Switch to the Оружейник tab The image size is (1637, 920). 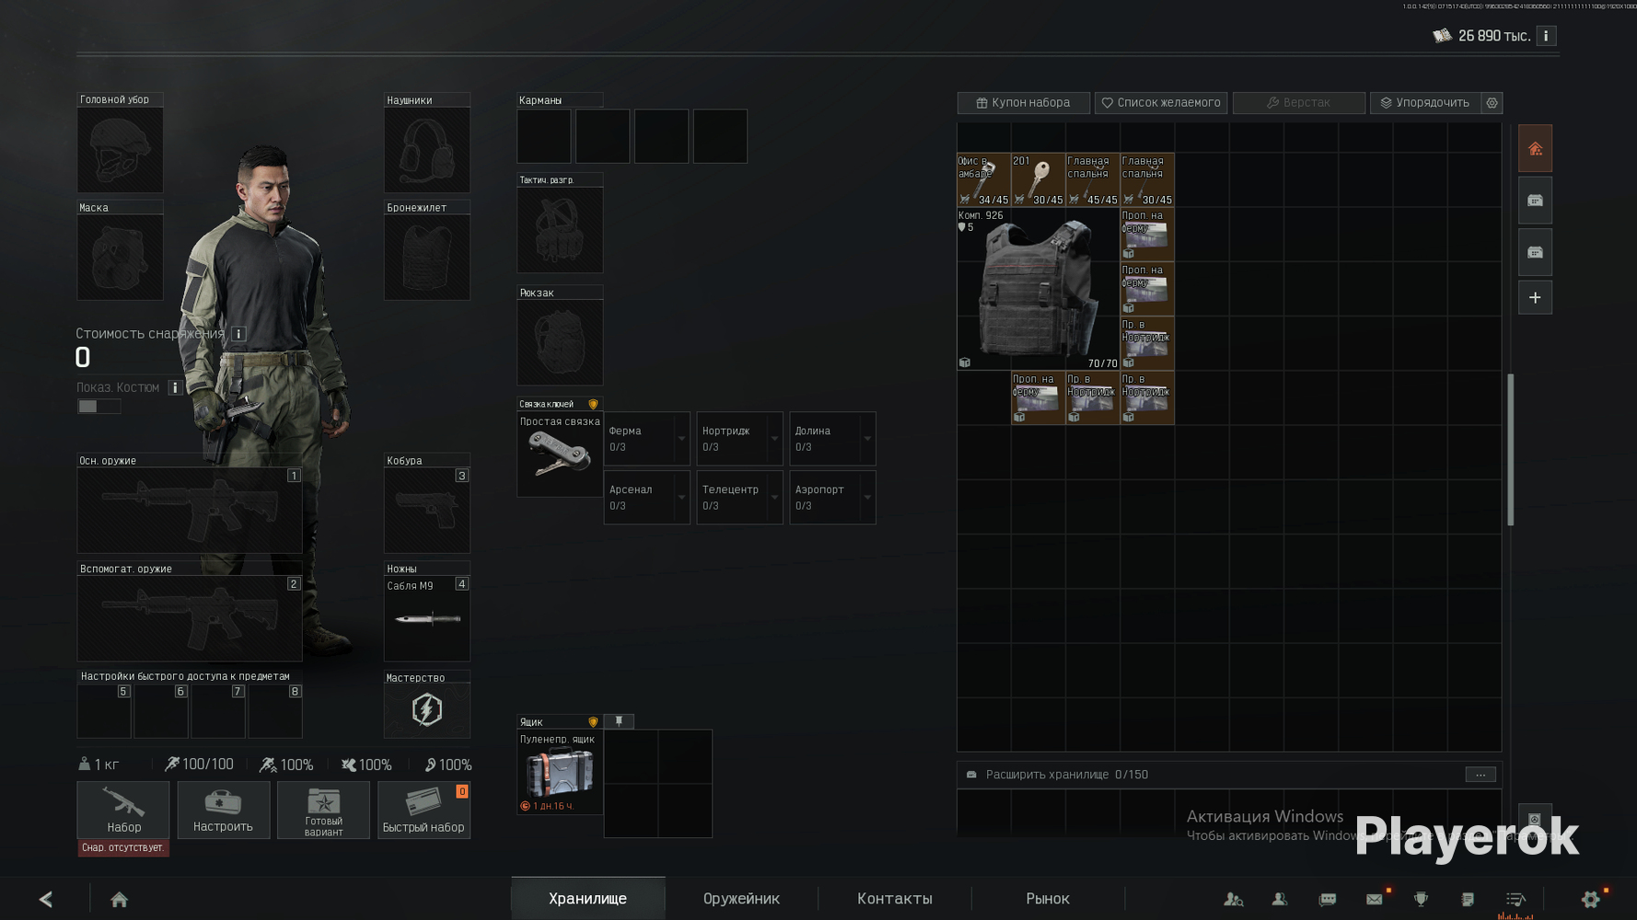[x=741, y=899]
